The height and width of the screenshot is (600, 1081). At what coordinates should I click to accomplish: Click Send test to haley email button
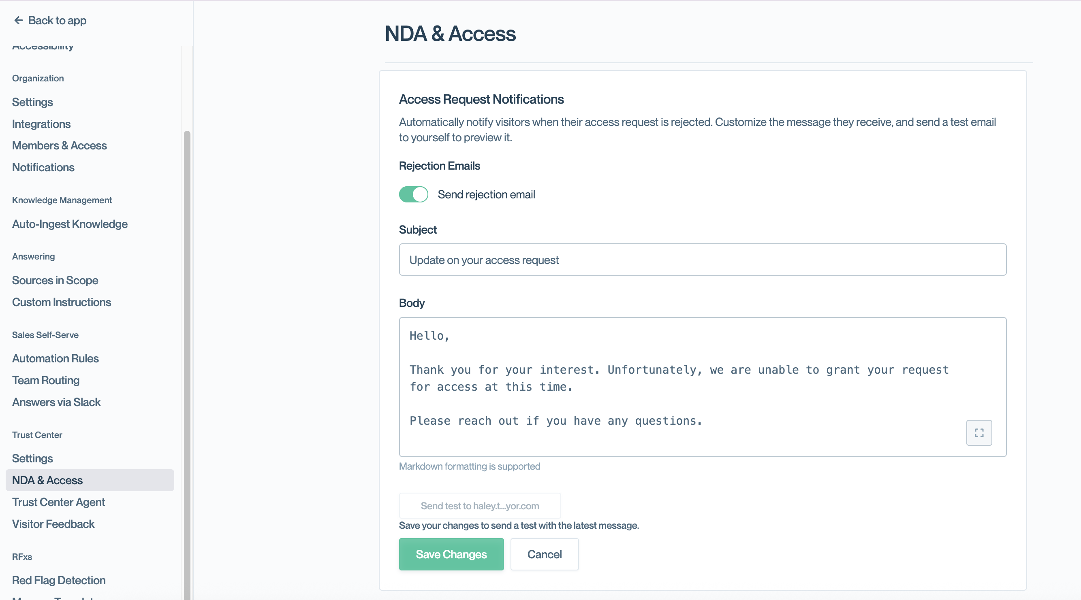click(480, 506)
